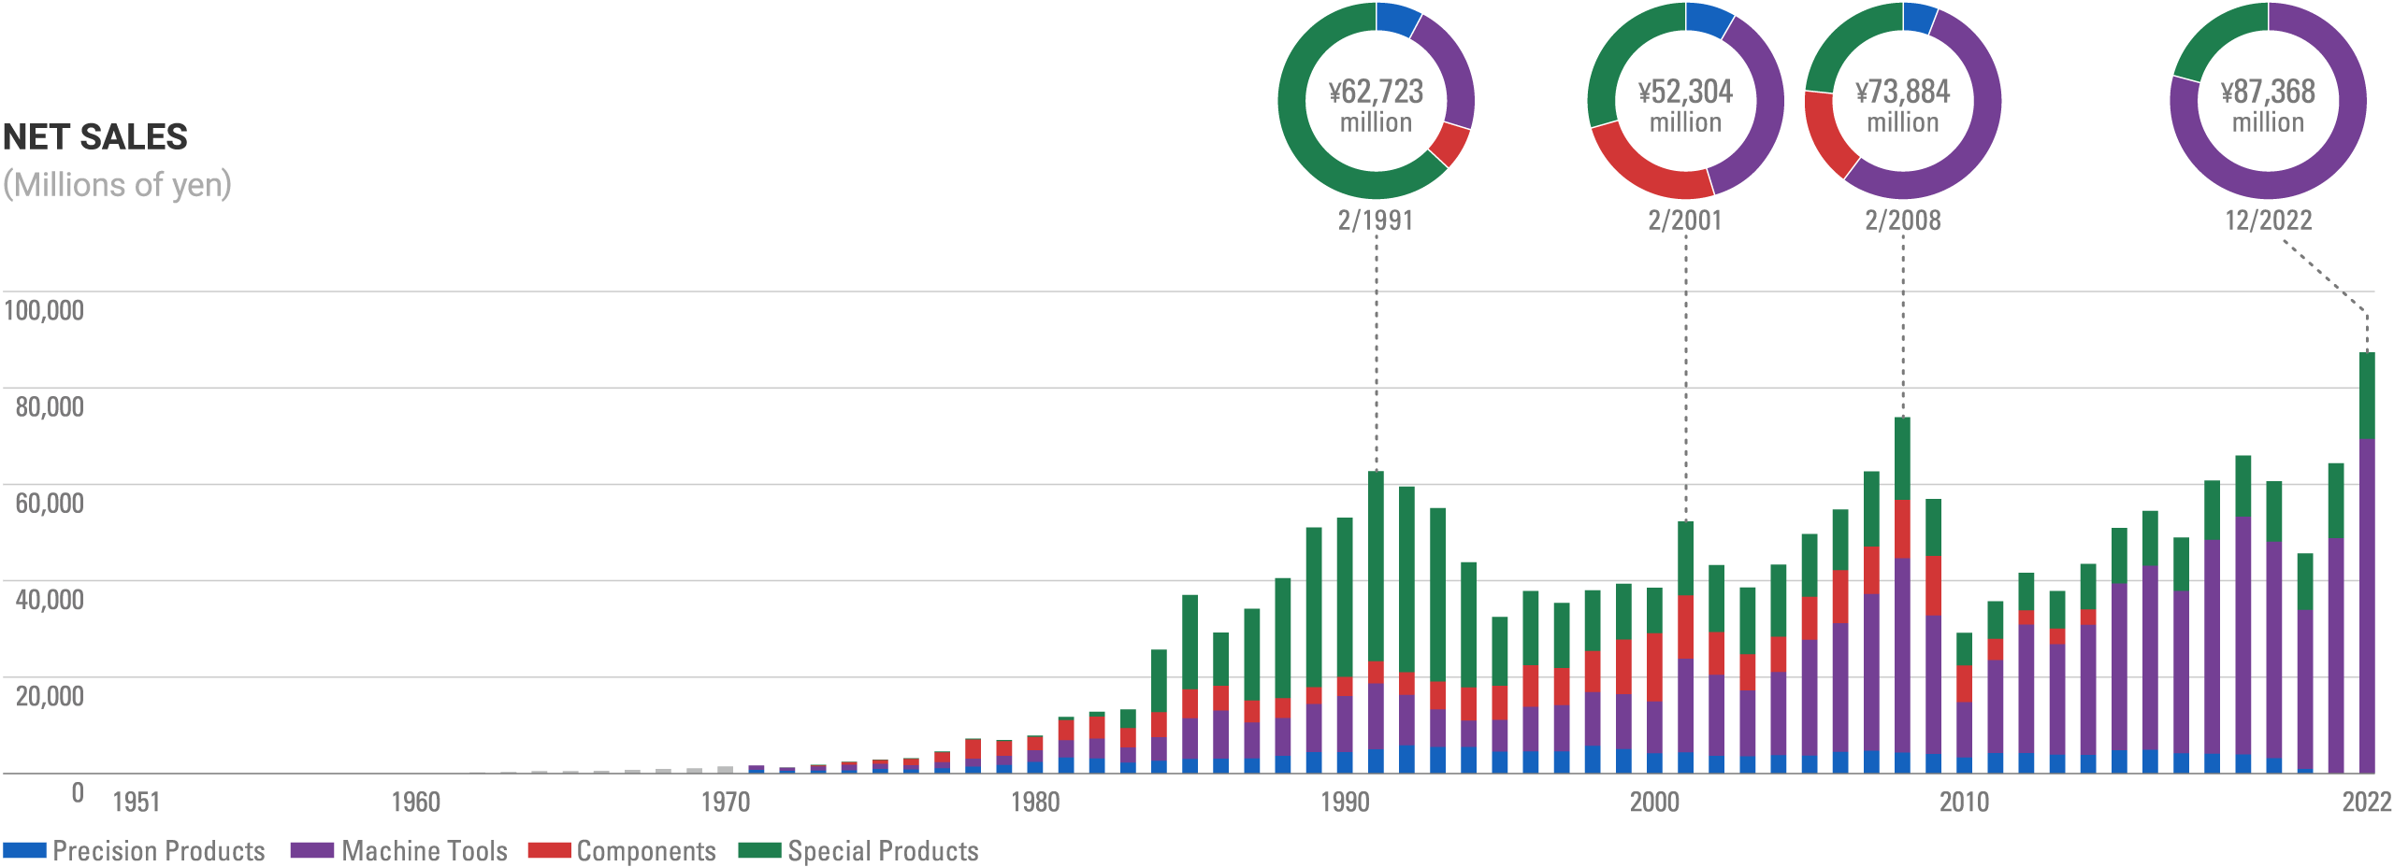Click the 60,000 y-axis label
Viewport: 2394px width, 867px height.
[x=50, y=503]
